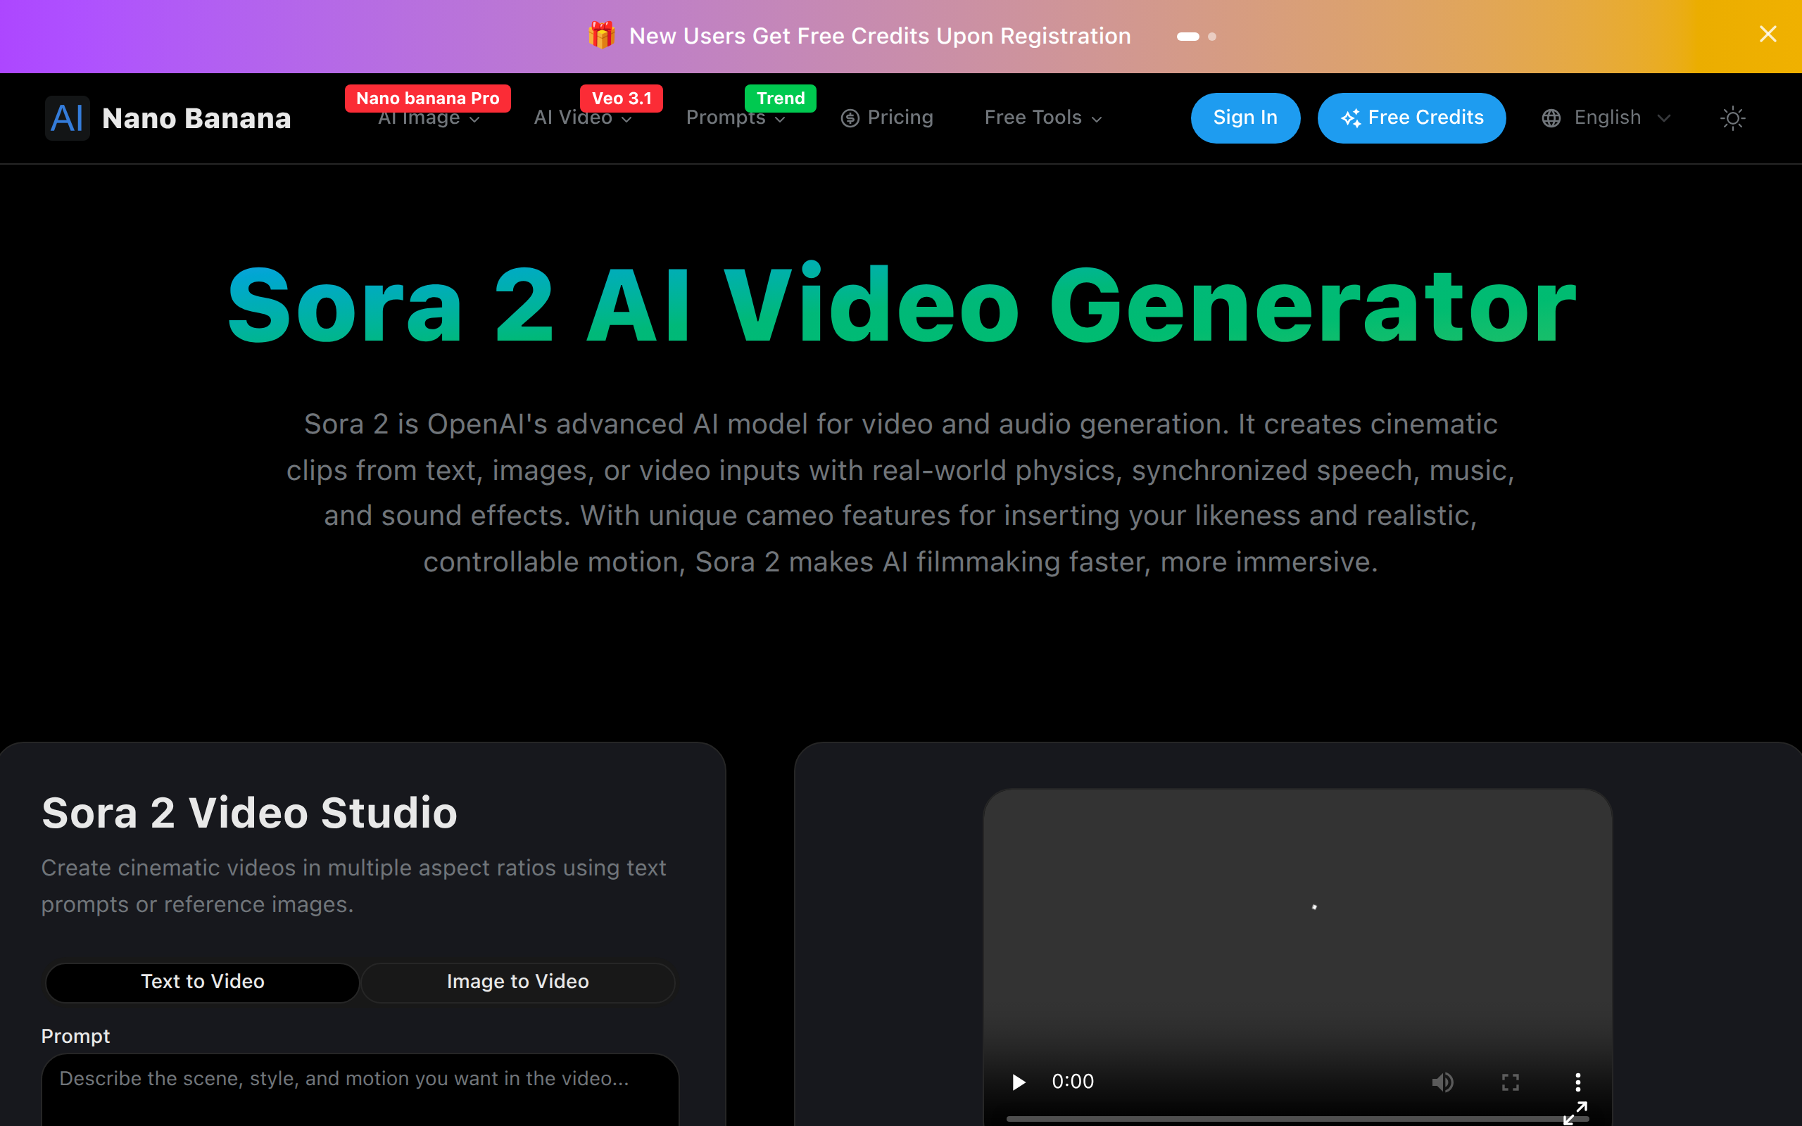Image resolution: width=1802 pixels, height=1126 pixels.
Task: Close the promotional banner with X
Action: click(1767, 34)
